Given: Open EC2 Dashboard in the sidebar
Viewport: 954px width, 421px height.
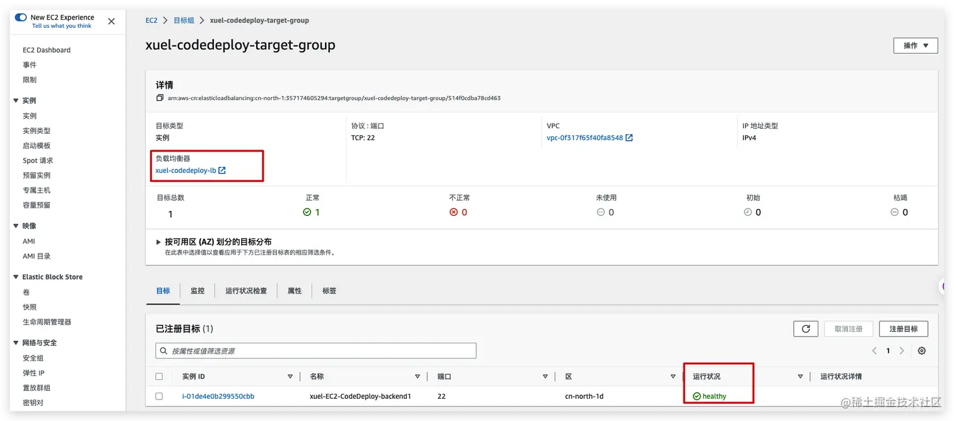Looking at the screenshot, I should (x=47, y=50).
